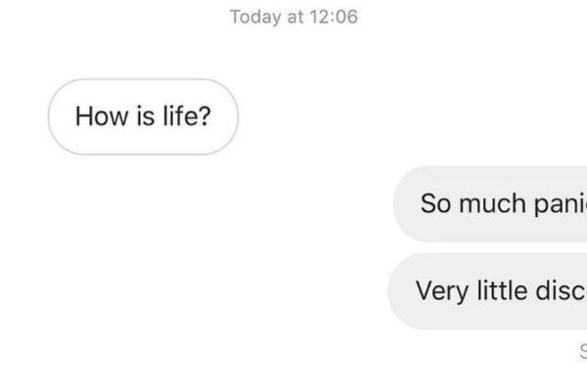The height and width of the screenshot is (390, 587).
Task: Tap the truncated word "pani" at the bubble edge
Action: tap(561, 205)
